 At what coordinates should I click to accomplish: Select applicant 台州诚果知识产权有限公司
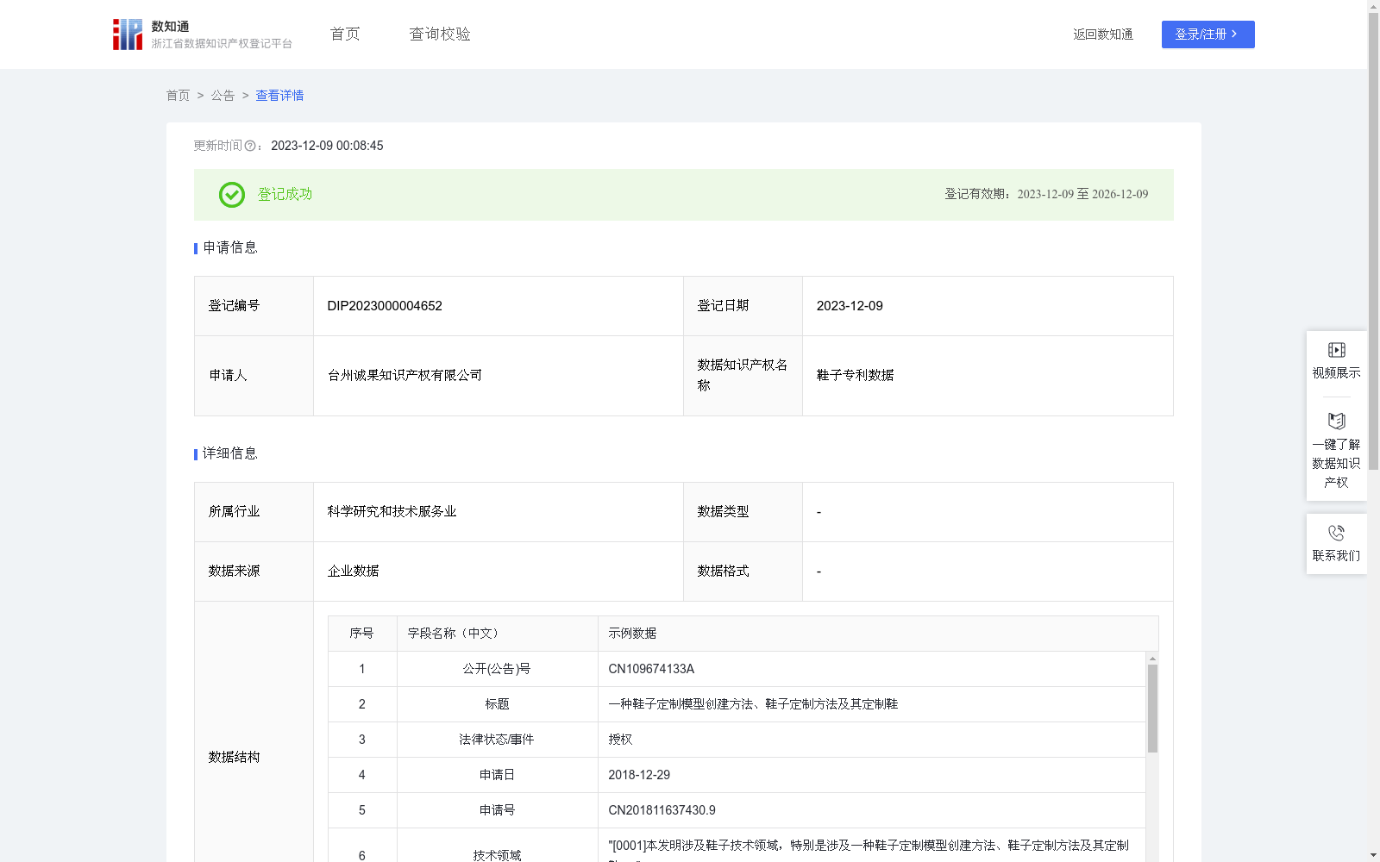coord(405,375)
